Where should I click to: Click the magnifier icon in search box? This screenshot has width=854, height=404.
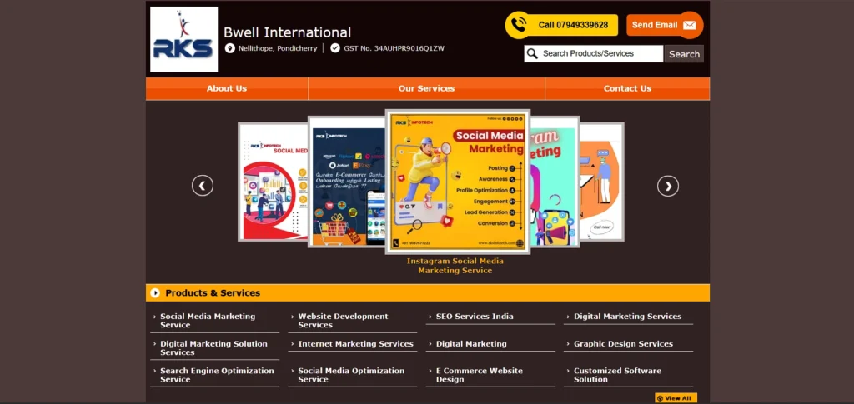(533, 54)
